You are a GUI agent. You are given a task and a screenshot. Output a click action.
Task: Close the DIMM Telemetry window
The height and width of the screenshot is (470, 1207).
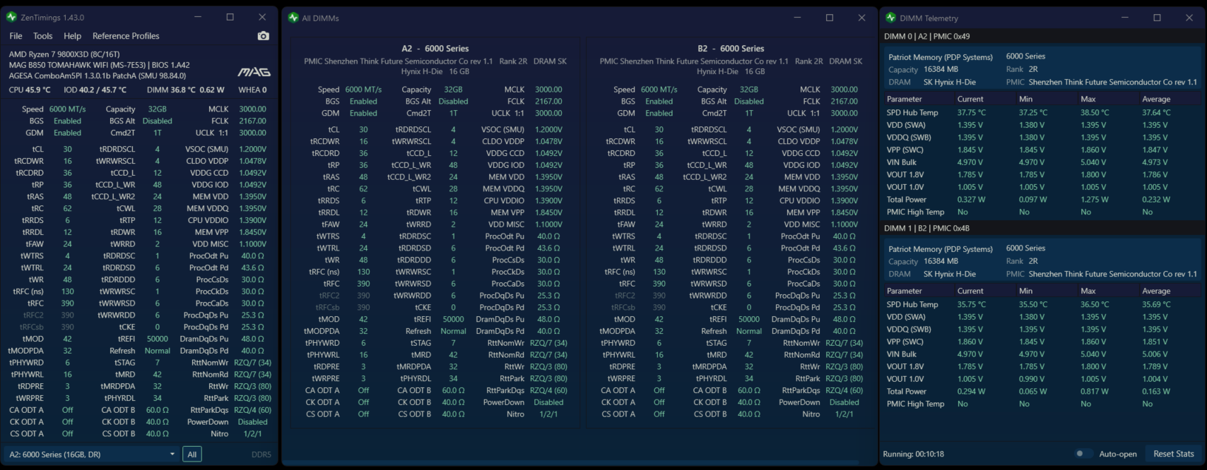point(1189,18)
